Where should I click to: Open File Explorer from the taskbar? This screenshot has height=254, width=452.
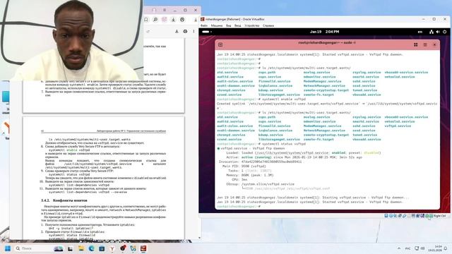click(81, 248)
